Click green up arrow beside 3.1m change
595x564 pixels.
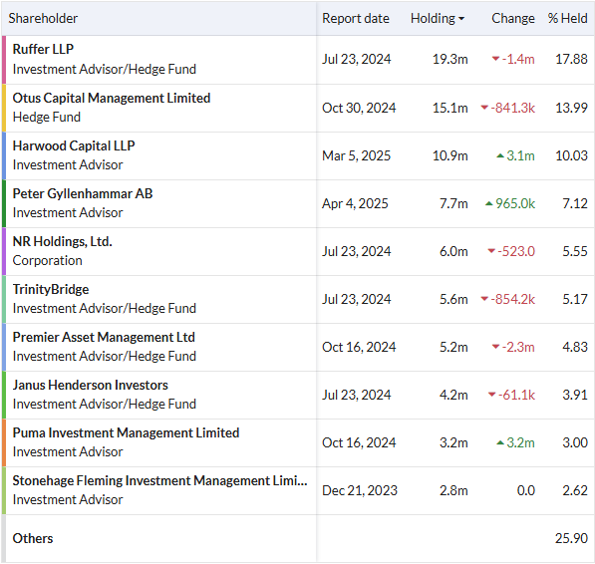pyautogui.click(x=500, y=155)
